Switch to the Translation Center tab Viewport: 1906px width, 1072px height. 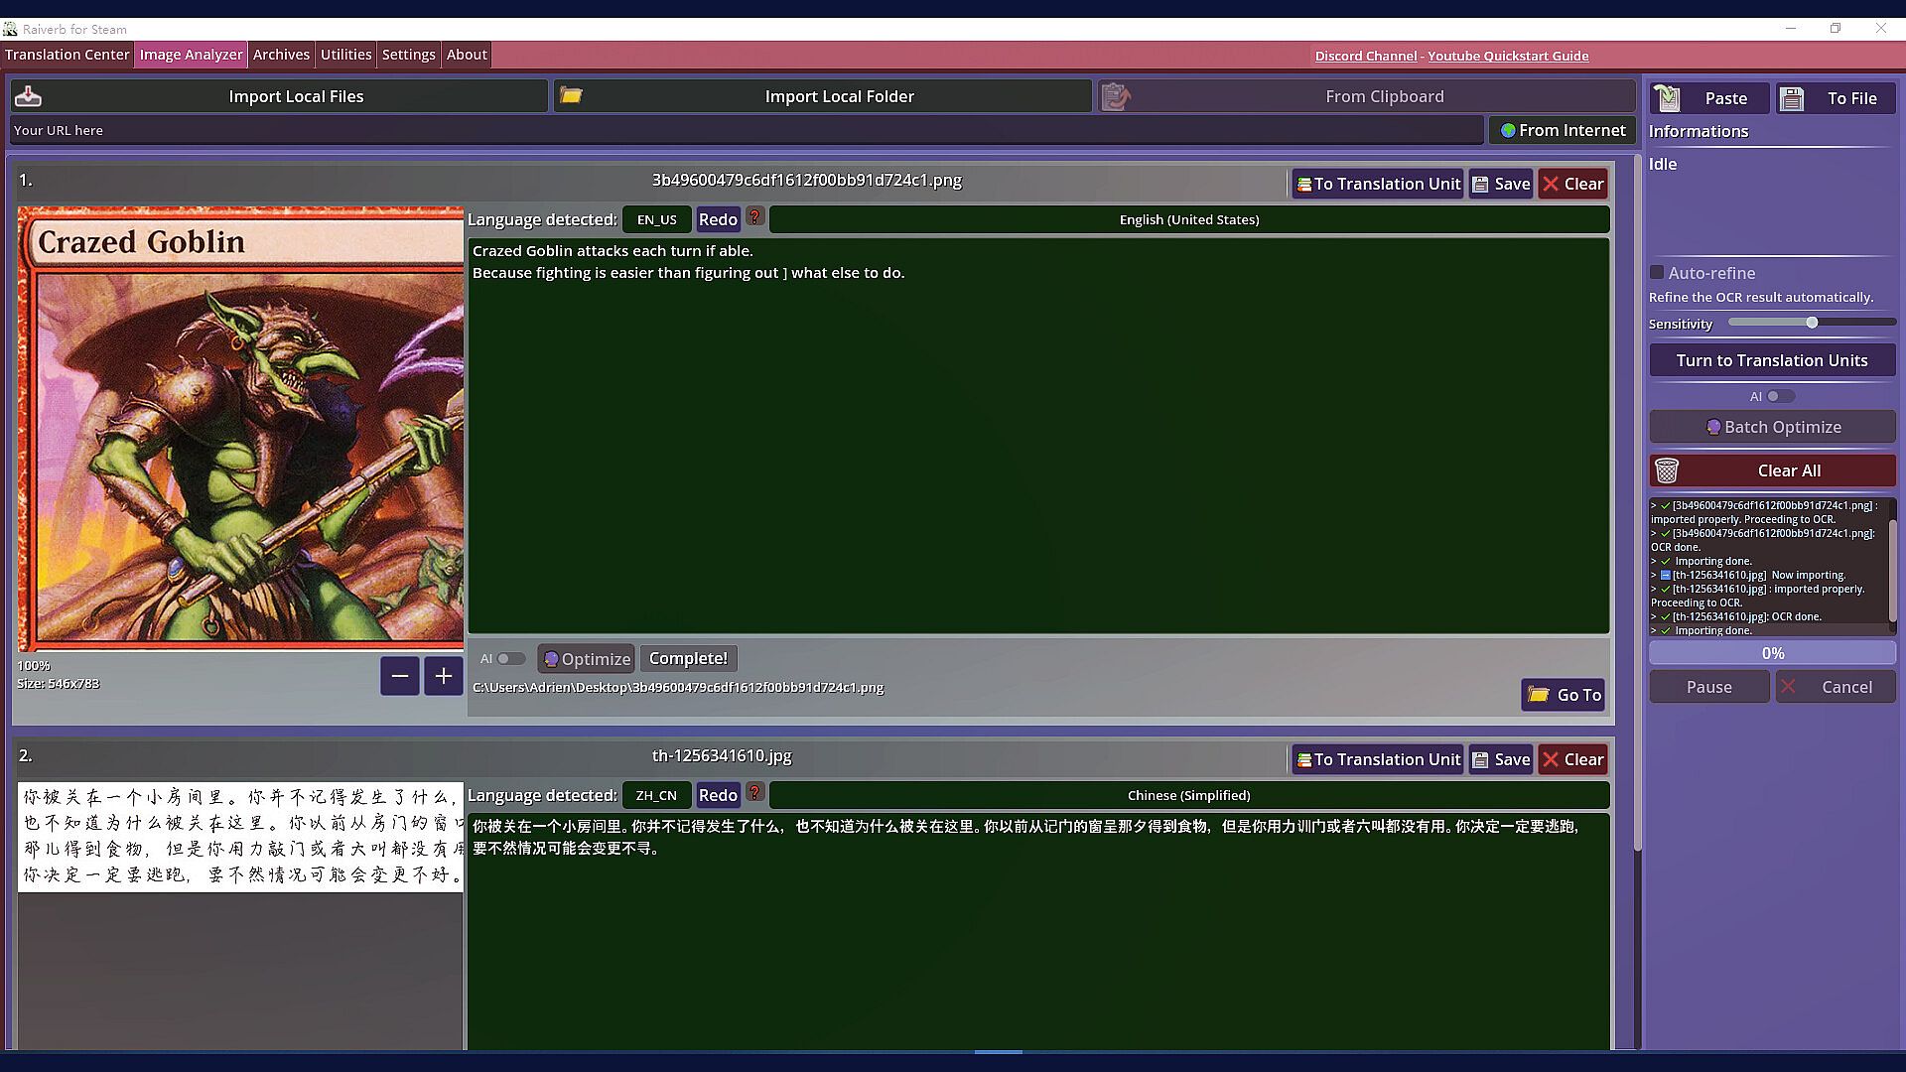click(67, 55)
